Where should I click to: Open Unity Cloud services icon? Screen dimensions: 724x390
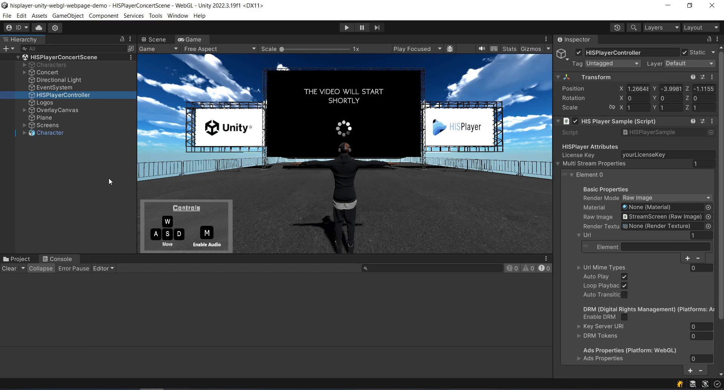[39, 28]
